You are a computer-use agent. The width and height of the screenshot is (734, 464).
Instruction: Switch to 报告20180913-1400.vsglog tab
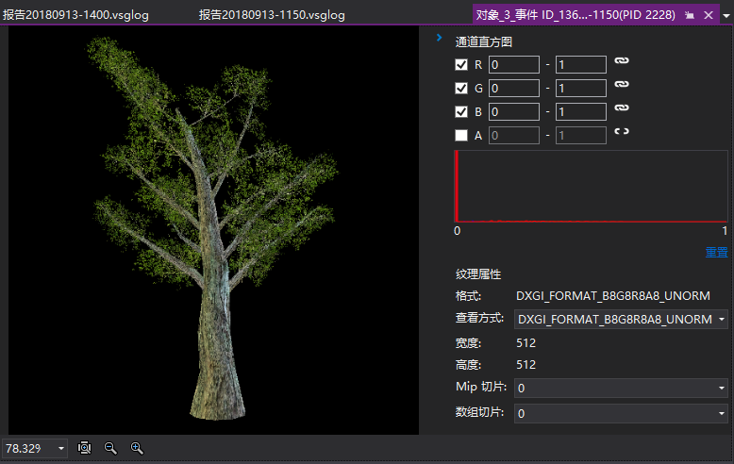coord(75,15)
